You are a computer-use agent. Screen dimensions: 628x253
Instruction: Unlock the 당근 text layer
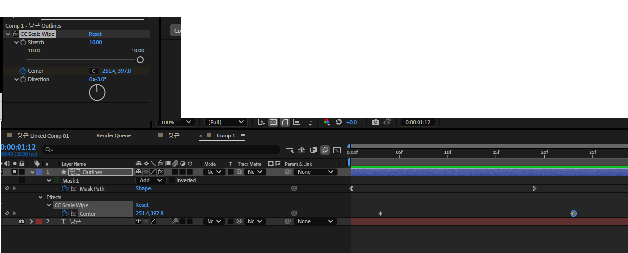(21, 221)
